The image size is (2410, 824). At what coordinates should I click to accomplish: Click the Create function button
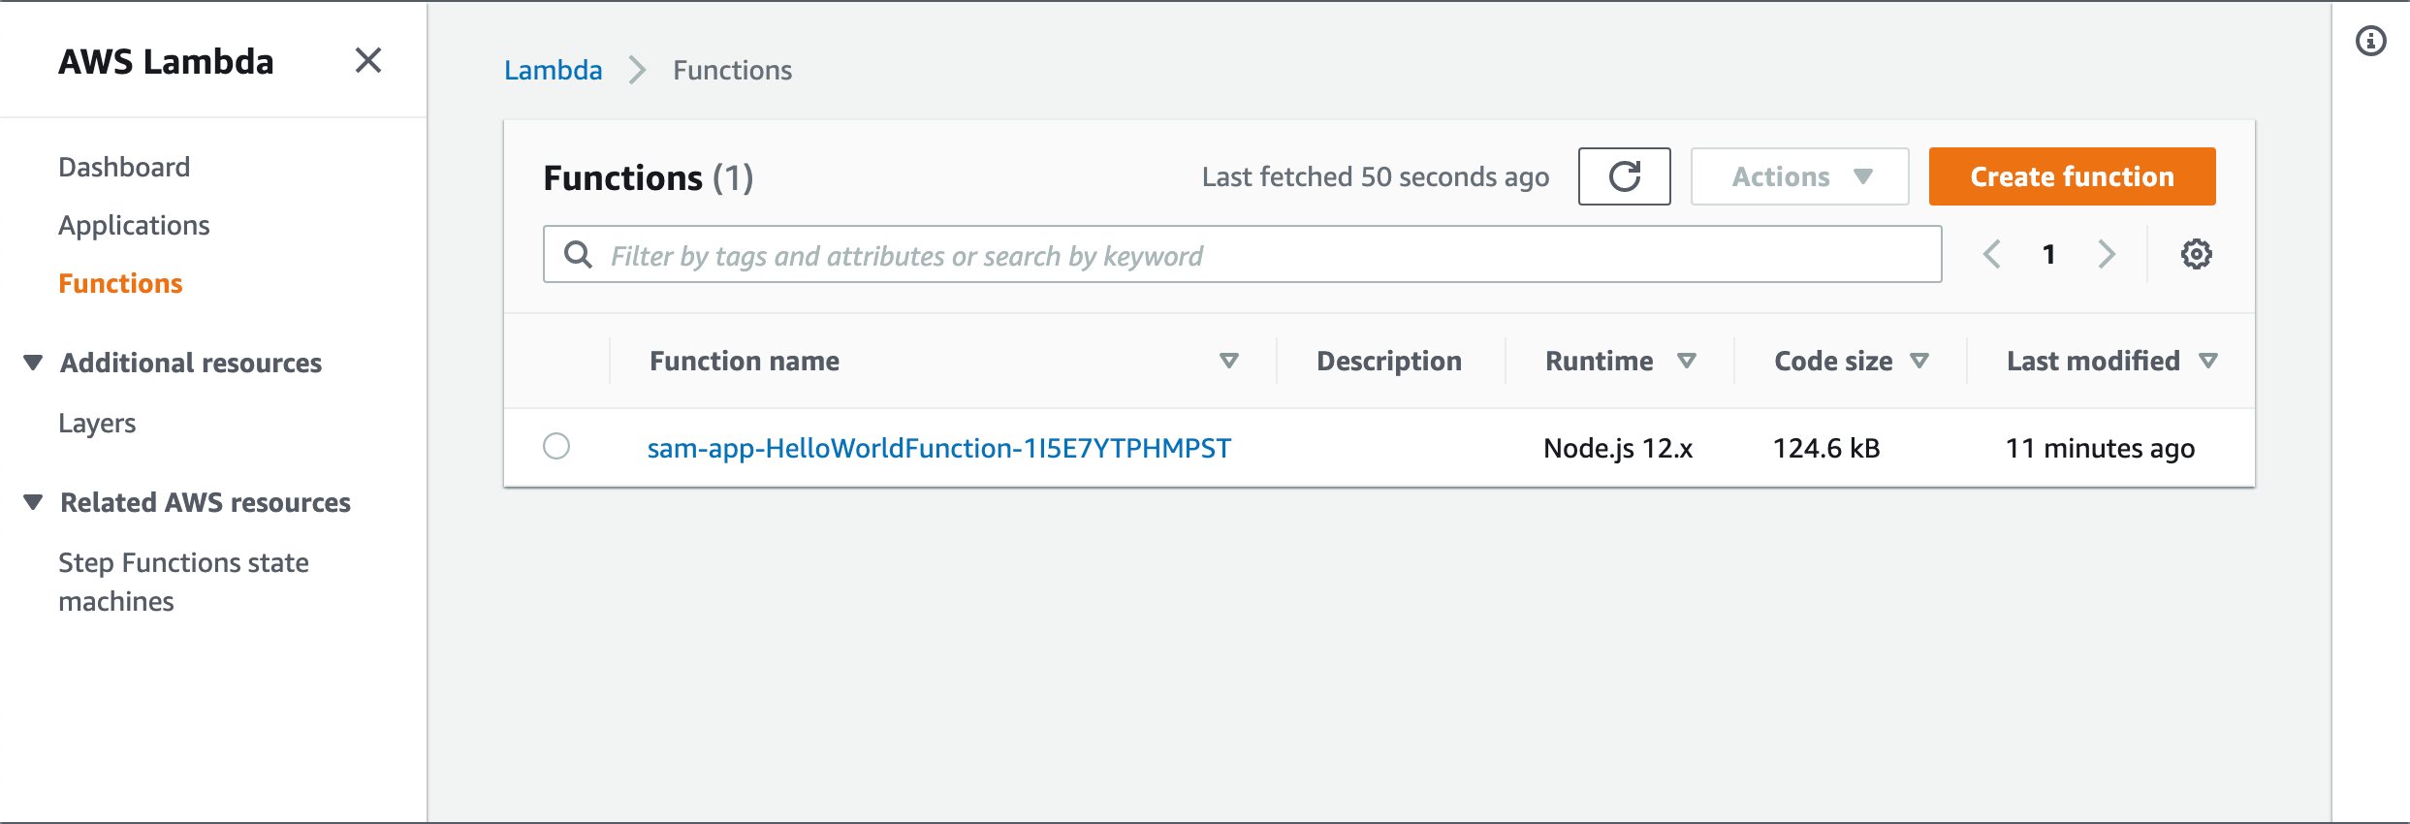coord(2070,175)
